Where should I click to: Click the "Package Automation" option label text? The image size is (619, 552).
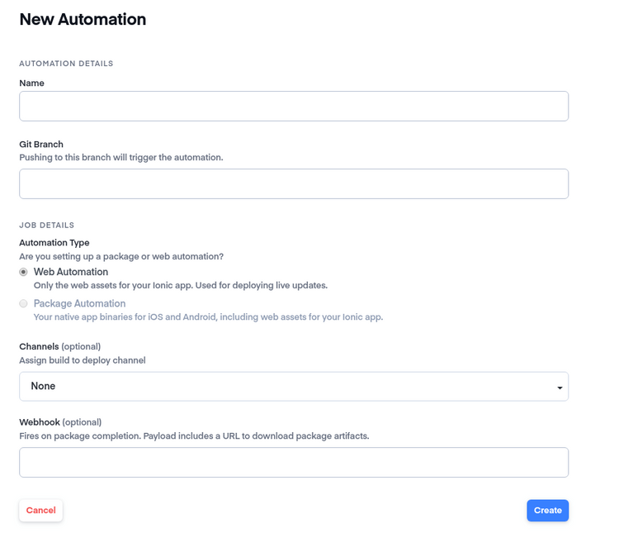(79, 303)
